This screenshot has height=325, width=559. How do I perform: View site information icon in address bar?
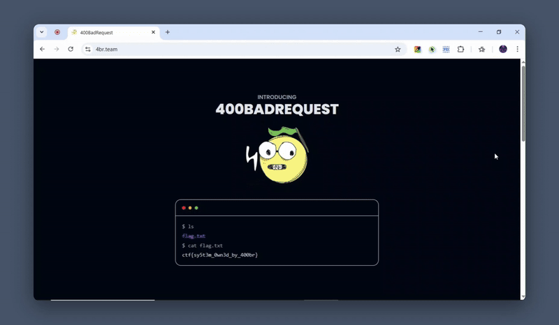tap(88, 49)
